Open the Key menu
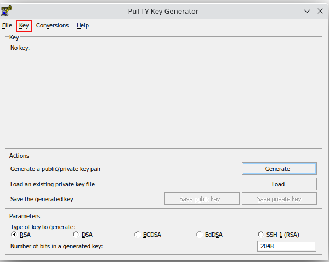 (24, 25)
